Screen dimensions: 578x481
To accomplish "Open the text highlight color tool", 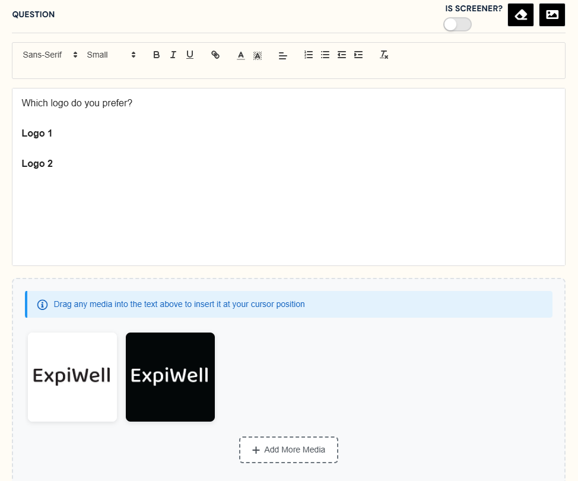I will [258, 55].
